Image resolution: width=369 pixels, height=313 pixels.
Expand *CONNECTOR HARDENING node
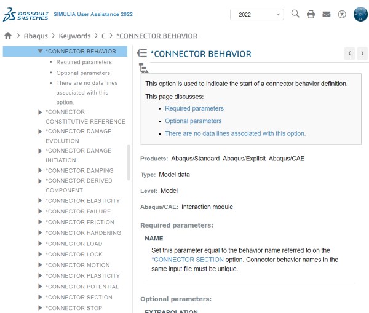[40, 232]
